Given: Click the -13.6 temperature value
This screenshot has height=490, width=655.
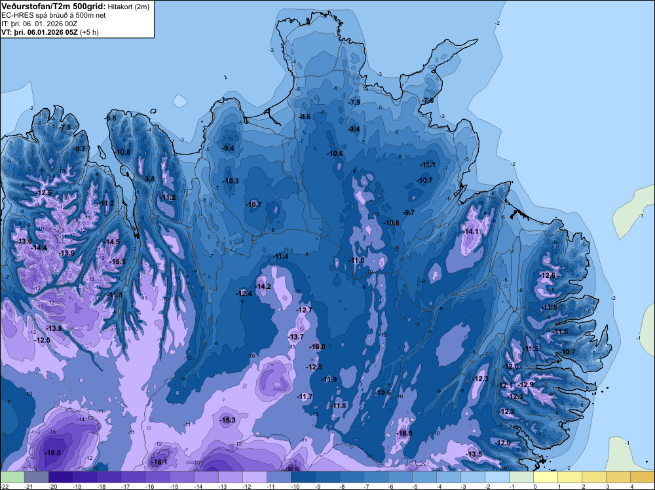Looking at the screenshot, I should (x=24, y=242).
